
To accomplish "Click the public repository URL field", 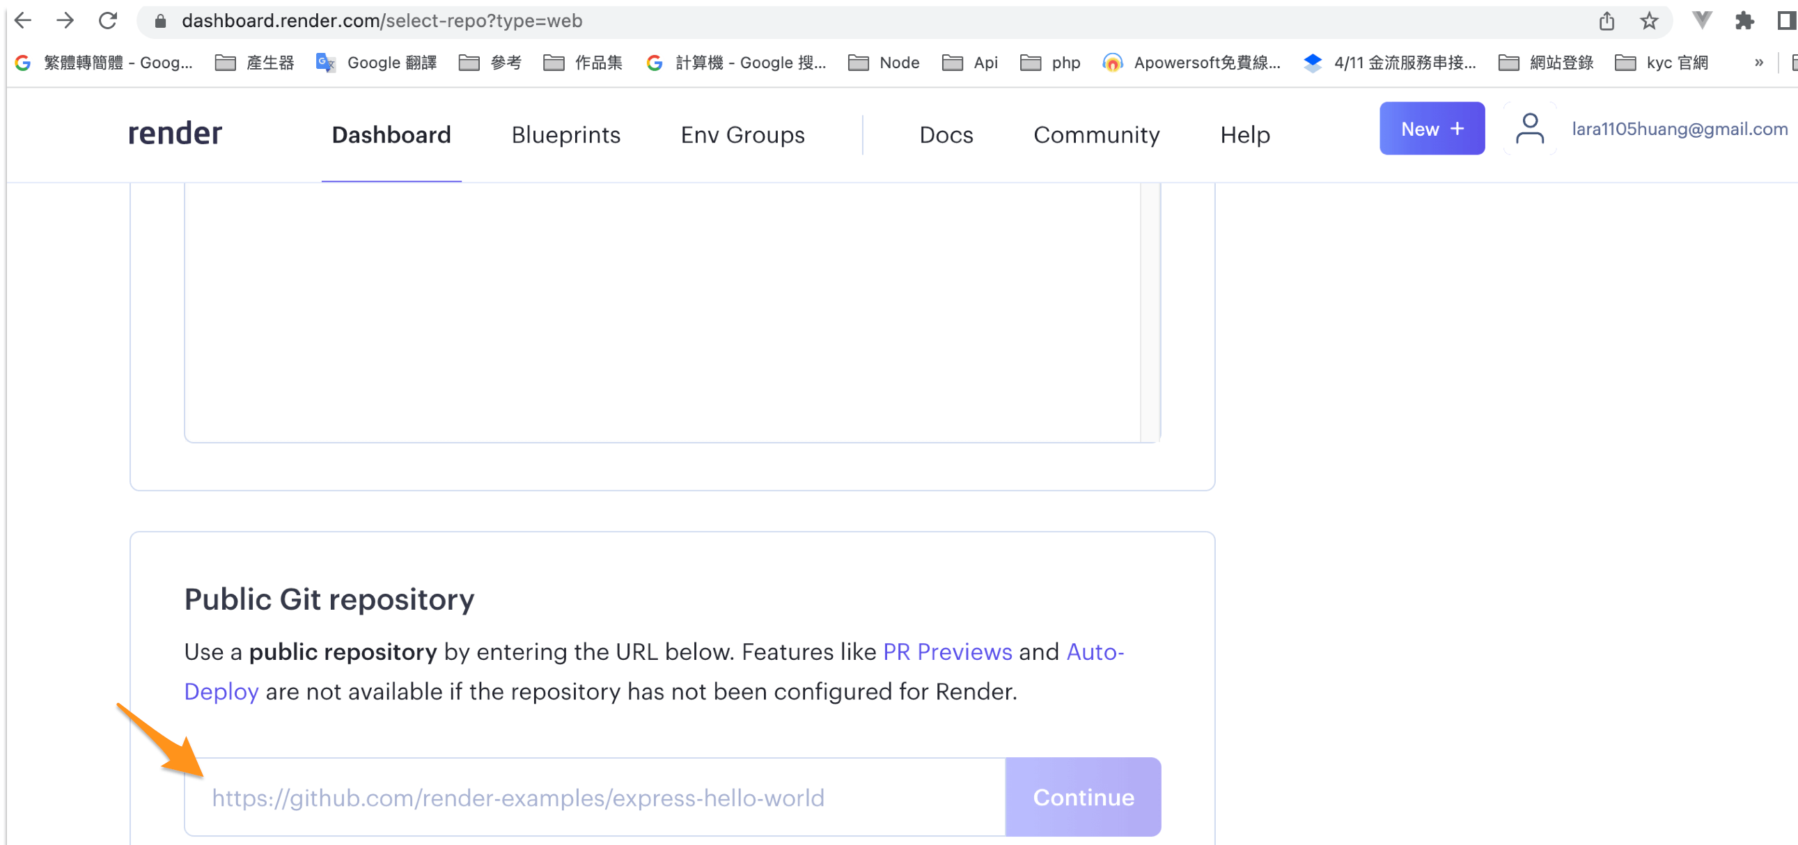I will (595, 797).
